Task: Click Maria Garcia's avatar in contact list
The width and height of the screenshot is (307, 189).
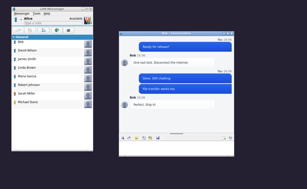Action: pos(88,78)
